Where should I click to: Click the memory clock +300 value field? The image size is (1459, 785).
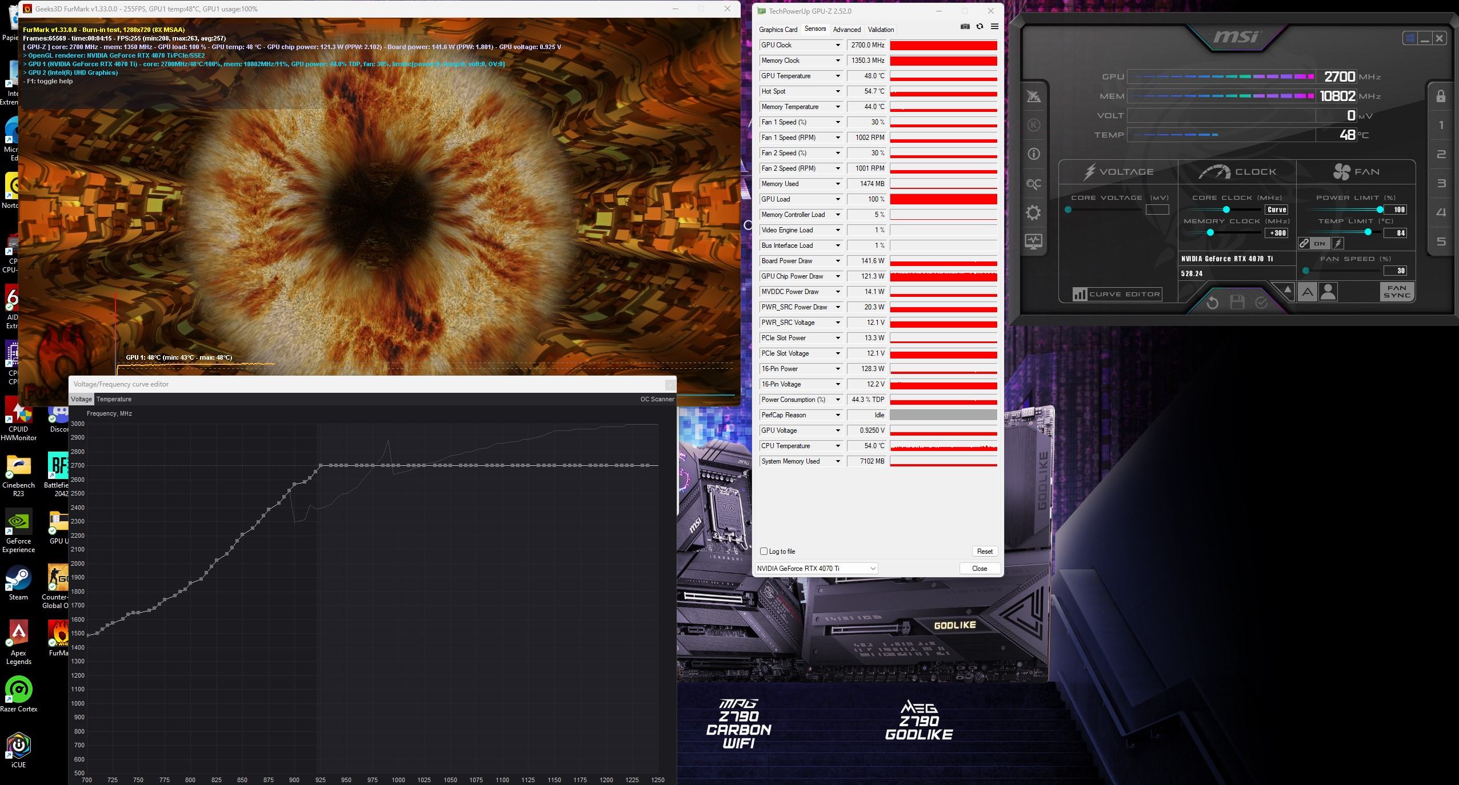click(x=1277, y=233)
